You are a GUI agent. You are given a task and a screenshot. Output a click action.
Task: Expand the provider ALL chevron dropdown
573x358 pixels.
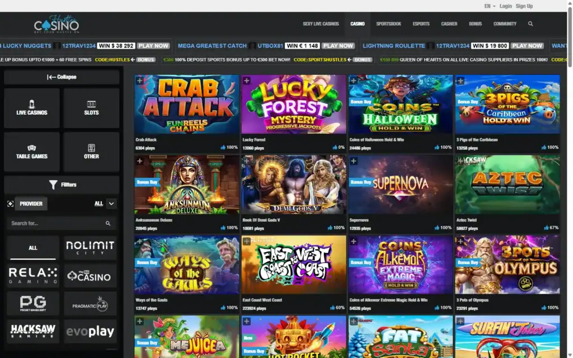click(x=111, y=204)
